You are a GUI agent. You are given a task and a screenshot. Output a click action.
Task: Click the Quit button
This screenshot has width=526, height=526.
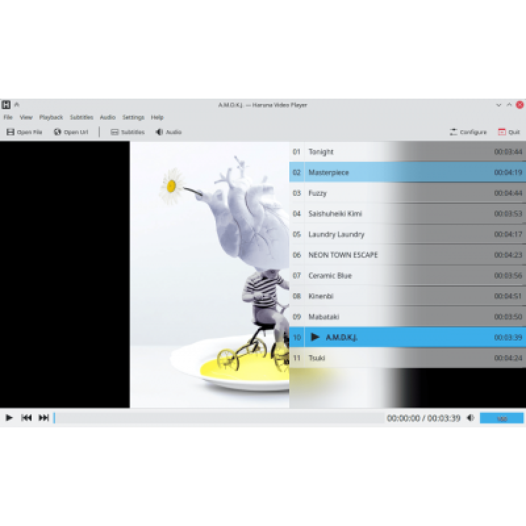click(509, 132)
